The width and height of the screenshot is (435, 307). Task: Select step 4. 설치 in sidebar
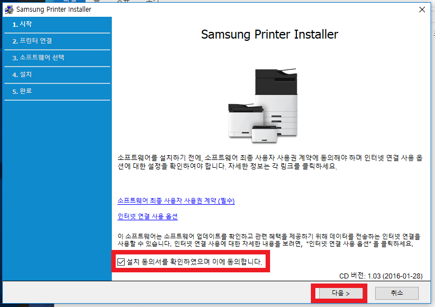[x=58, y=74]
